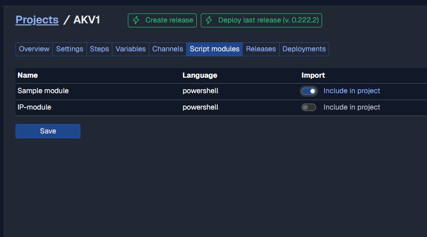Image resolution: width=427 pixels, height=237 pixels.
Task: Open the Overview tab
Action: (x=34, y=49)
